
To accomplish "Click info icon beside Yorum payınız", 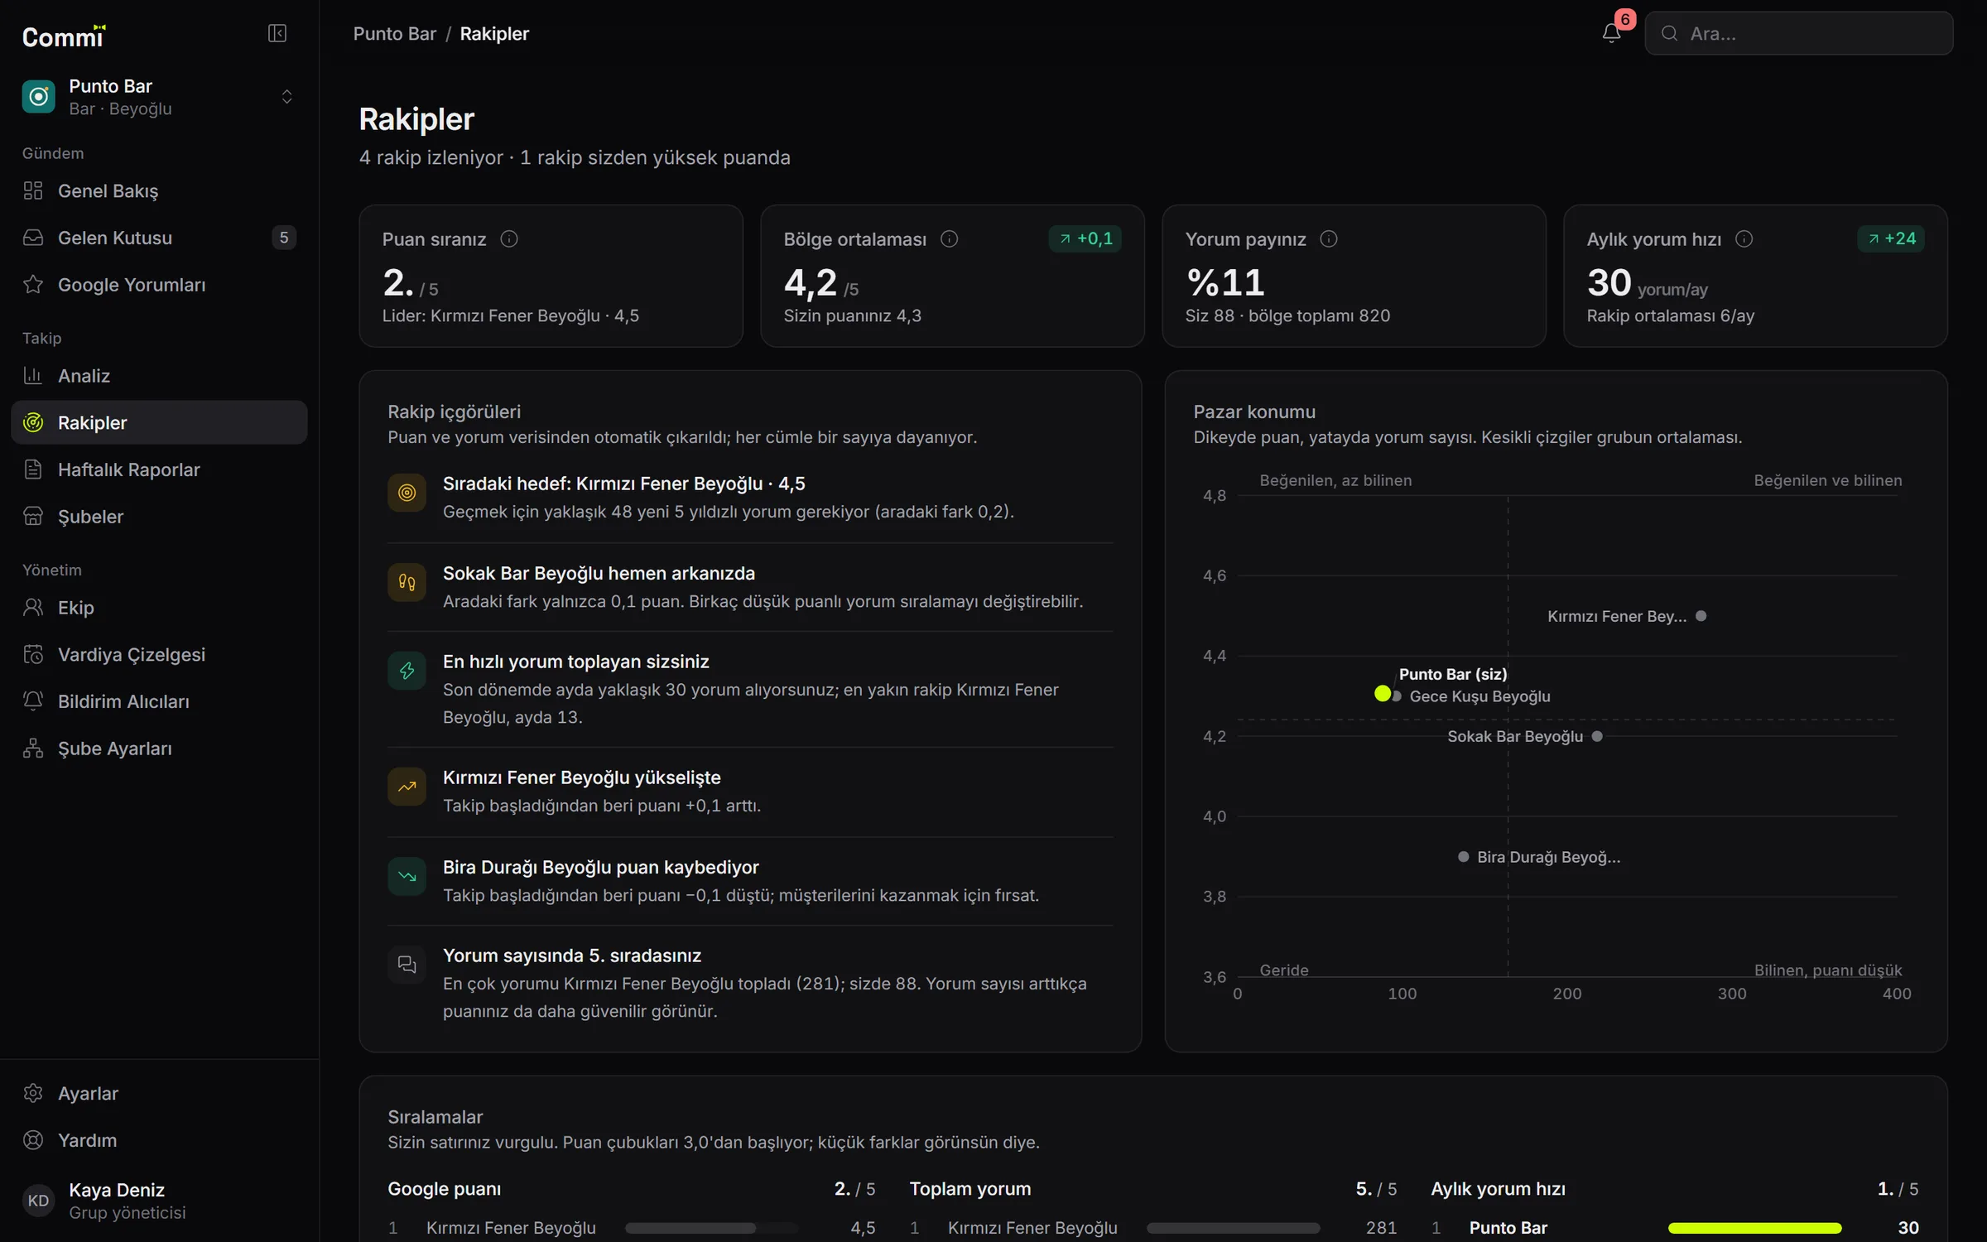I will [x=1329, y=239].
